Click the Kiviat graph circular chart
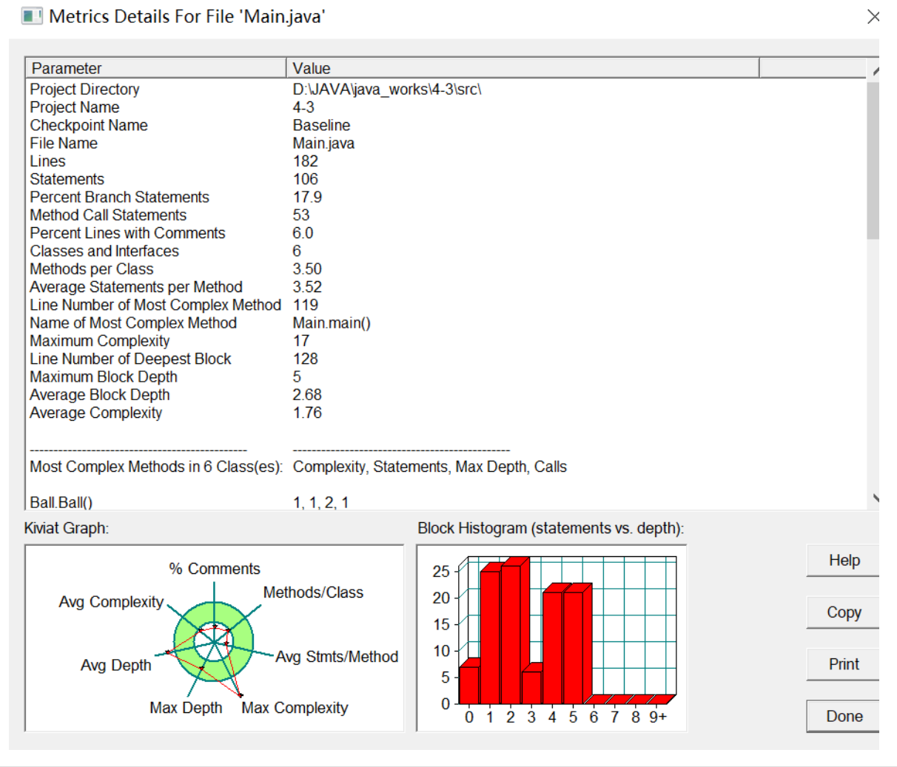897x767 pixels. pyautogui.click(x=214, y=641)
